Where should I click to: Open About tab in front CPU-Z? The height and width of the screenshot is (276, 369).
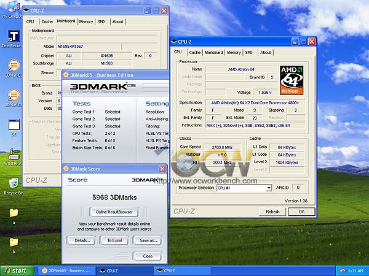(265, 52)
